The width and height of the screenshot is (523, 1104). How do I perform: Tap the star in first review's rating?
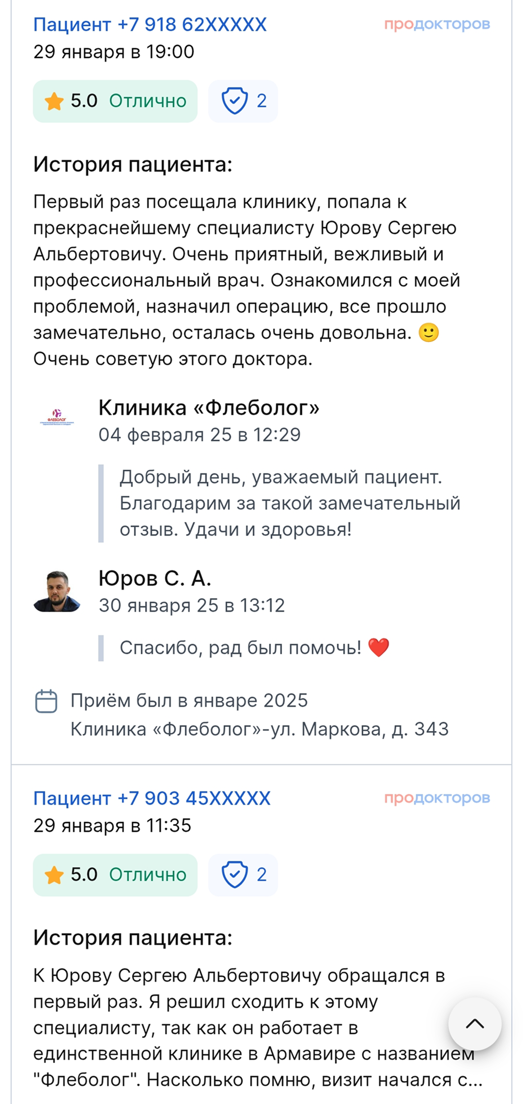pos(54,101)
